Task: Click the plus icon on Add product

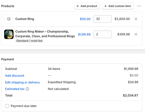Action: 78,6
